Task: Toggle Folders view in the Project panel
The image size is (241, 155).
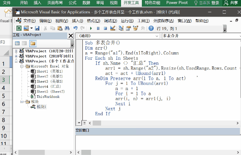Action: coord(33,43)
